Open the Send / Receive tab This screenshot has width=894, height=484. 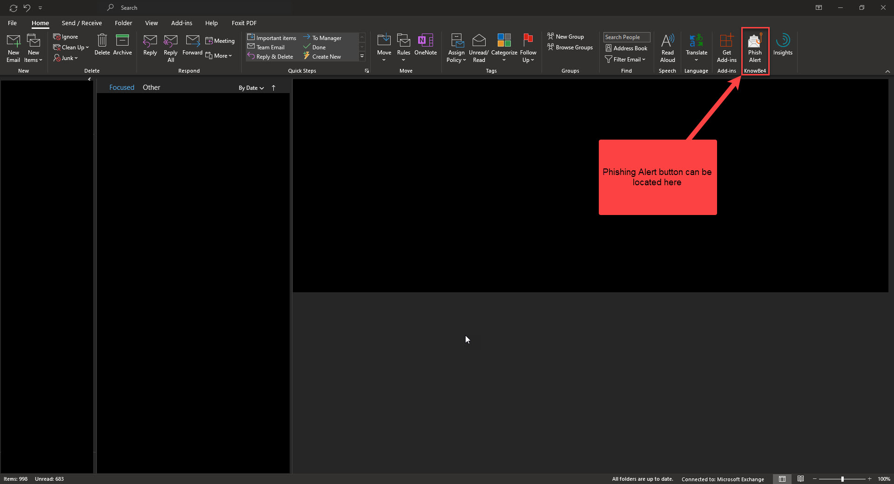(81, 23)
